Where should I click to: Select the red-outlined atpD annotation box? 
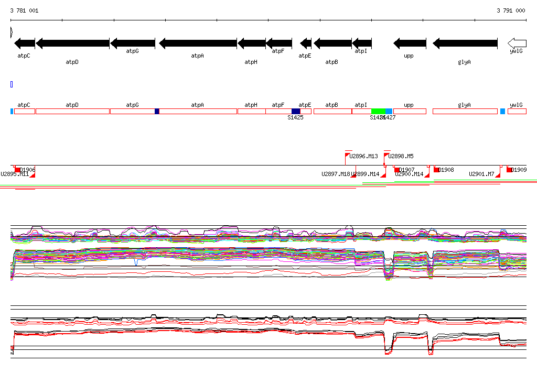72,111
